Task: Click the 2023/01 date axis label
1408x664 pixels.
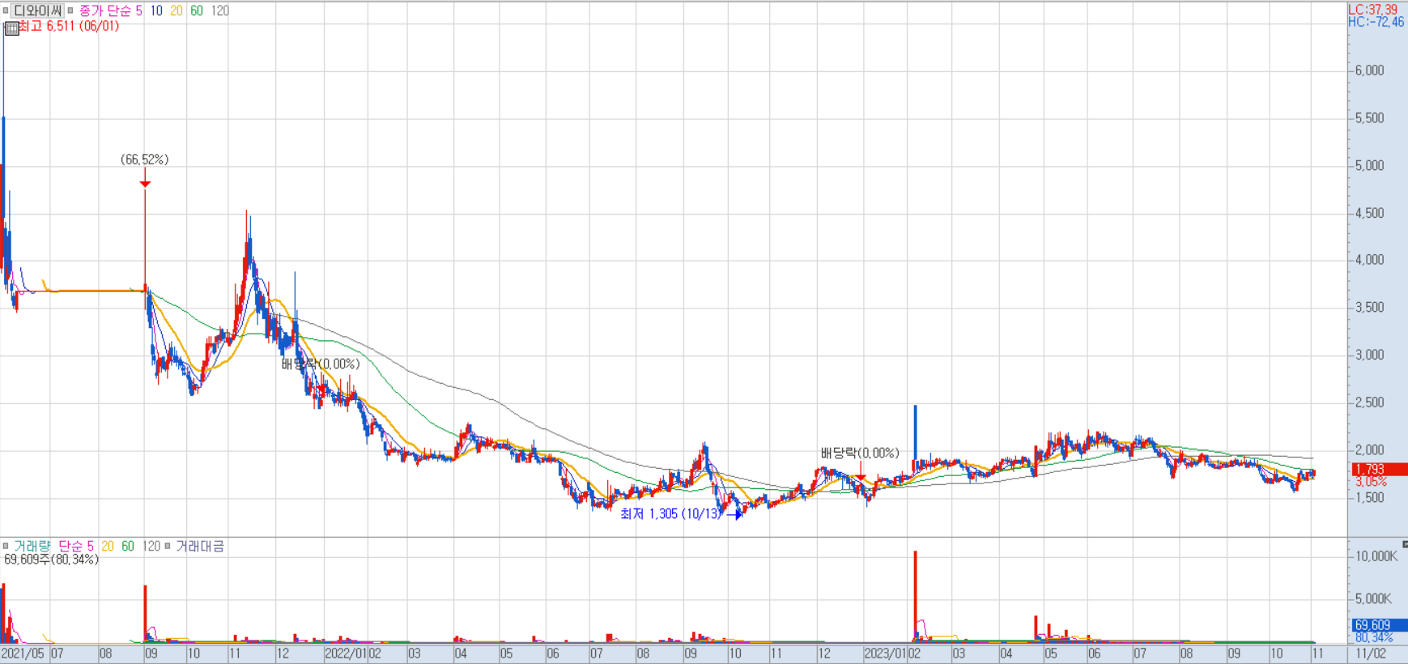Action: 886,653
